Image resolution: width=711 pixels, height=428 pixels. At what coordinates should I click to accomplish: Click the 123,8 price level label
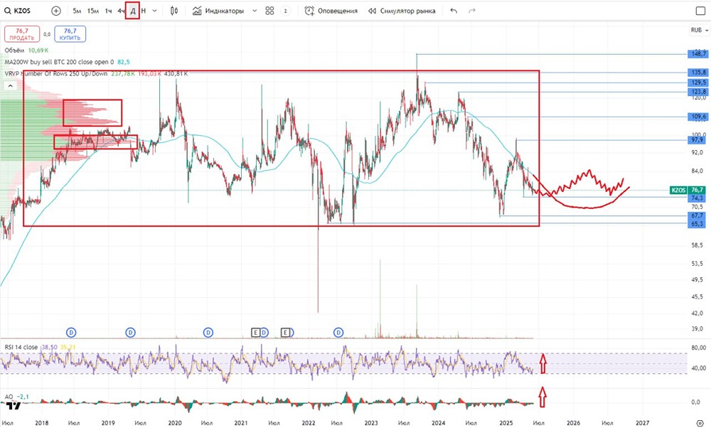tap(697, 92)
